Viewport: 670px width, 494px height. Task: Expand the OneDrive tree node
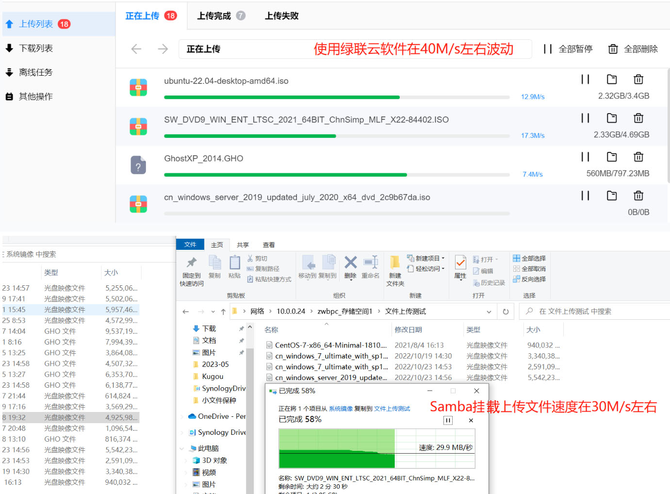(182, 416)
